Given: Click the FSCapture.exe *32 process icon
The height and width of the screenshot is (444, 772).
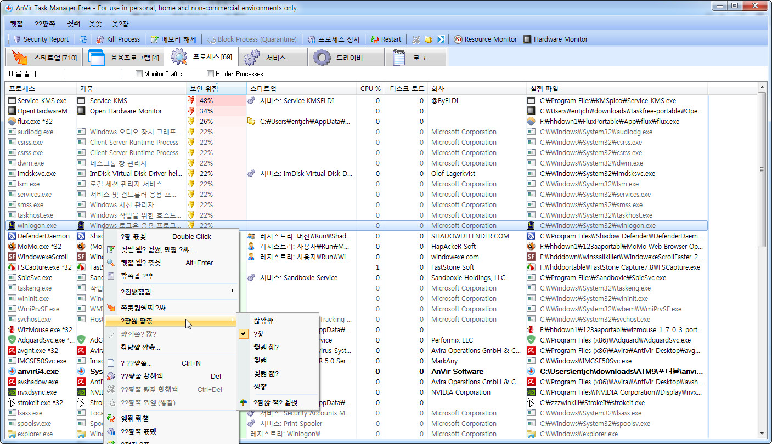Looking at the screenshot, I should [12, 267].
